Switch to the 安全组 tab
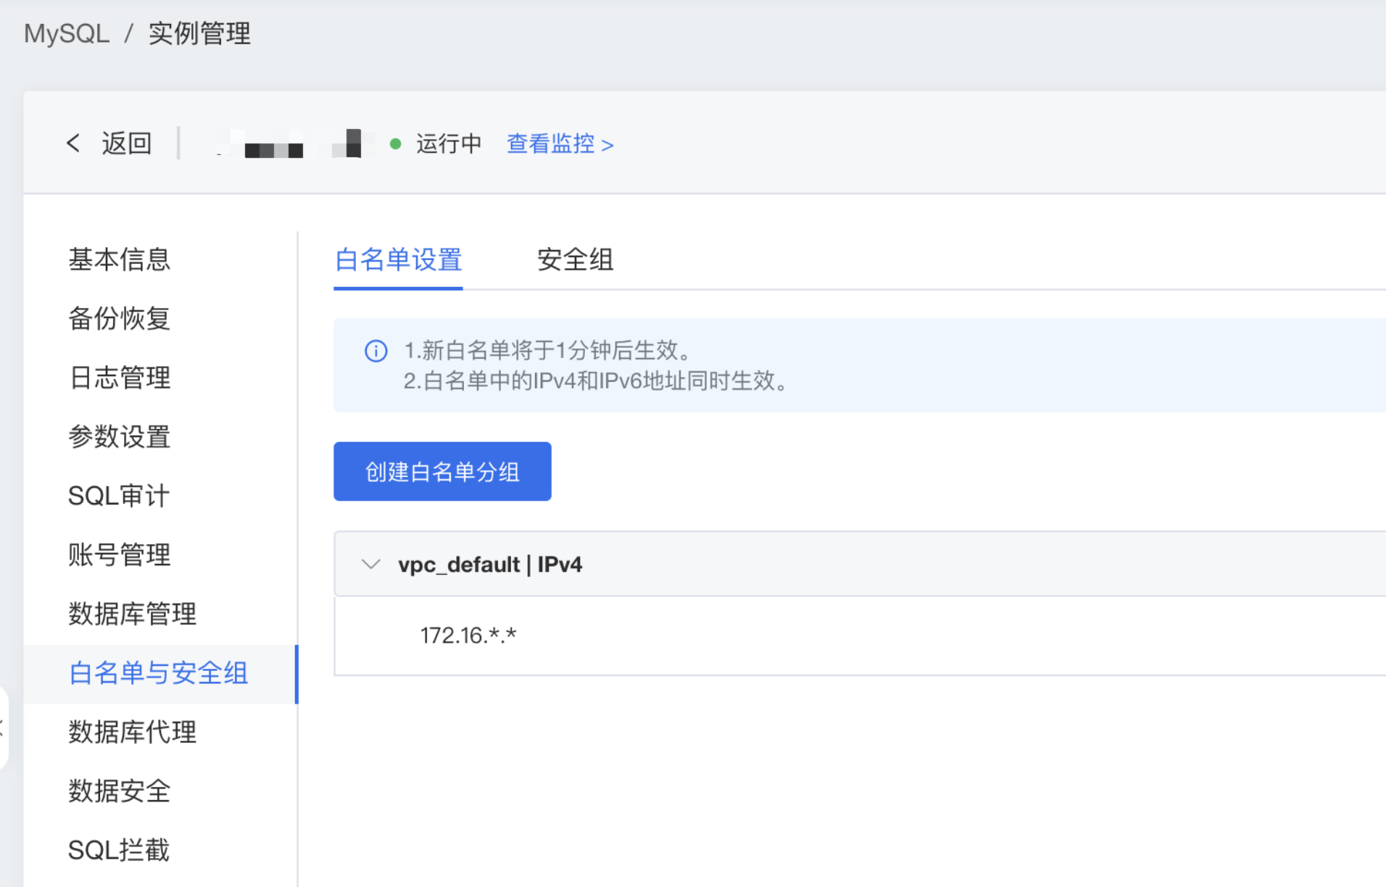 pyautogui.click(x=576, y=259)
